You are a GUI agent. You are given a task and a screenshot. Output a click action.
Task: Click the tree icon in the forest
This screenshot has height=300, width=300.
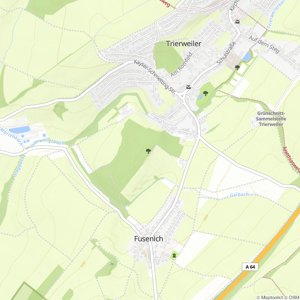[148, 151]
